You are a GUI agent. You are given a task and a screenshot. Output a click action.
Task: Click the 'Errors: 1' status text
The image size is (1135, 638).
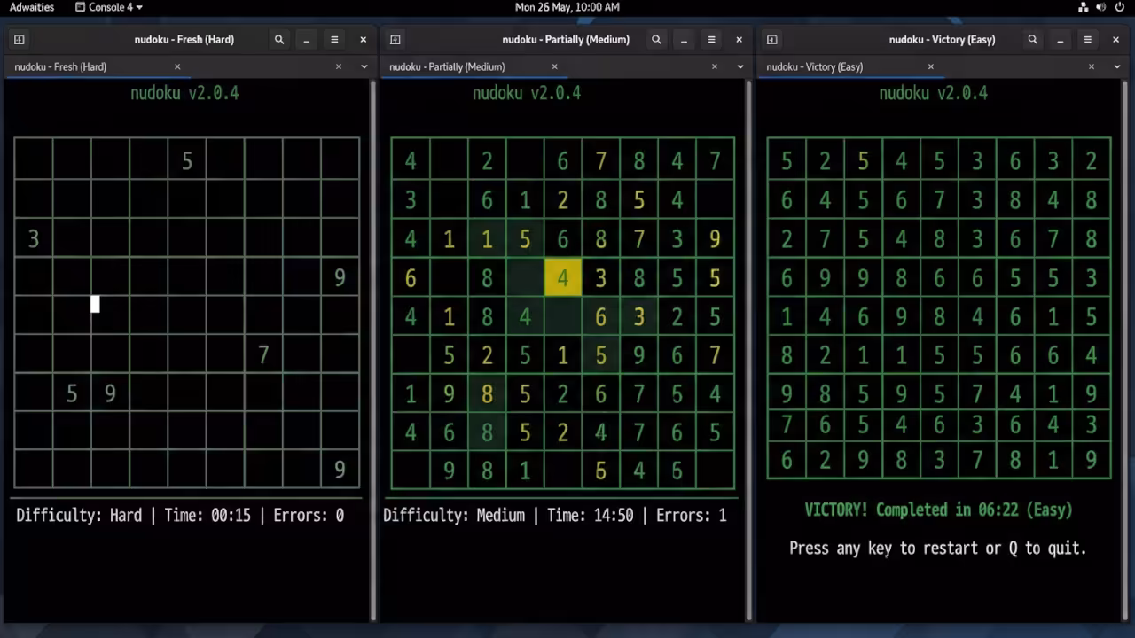(692, 516)
